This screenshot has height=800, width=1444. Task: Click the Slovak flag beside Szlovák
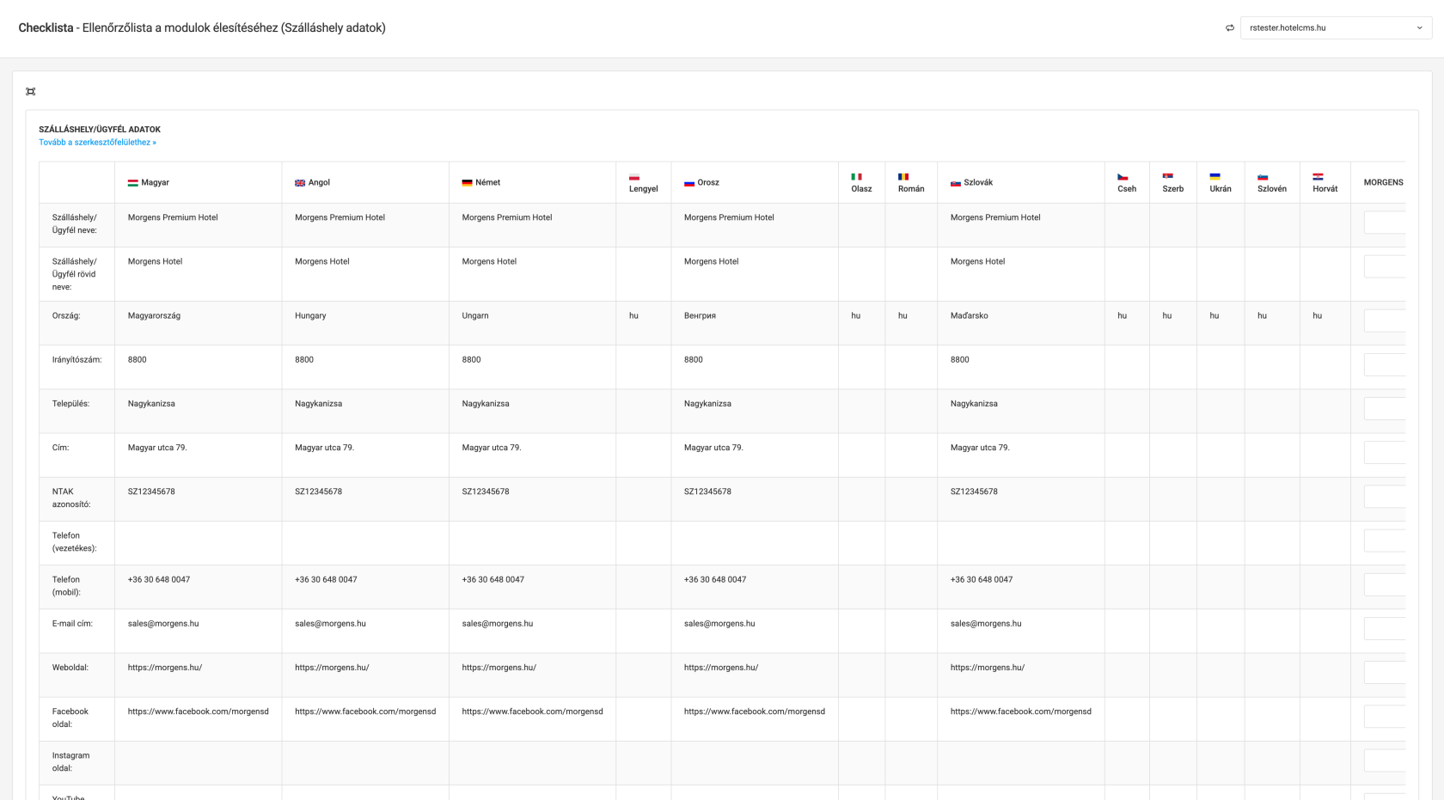coord(955,183)
